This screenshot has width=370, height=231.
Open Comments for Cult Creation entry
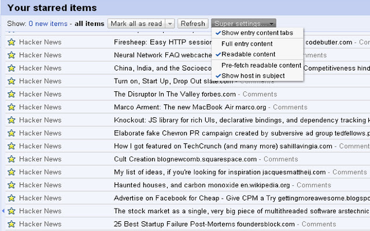tap(280, 159)
